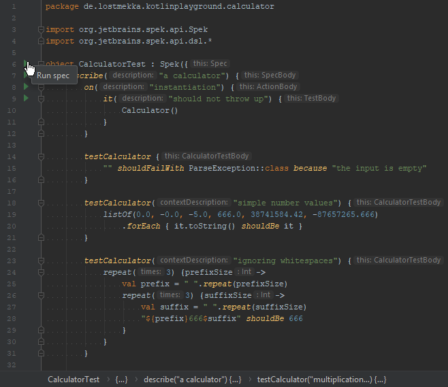
Task: Collapse the testCalculator block on line 14
Action: click(x=41, y=156)
